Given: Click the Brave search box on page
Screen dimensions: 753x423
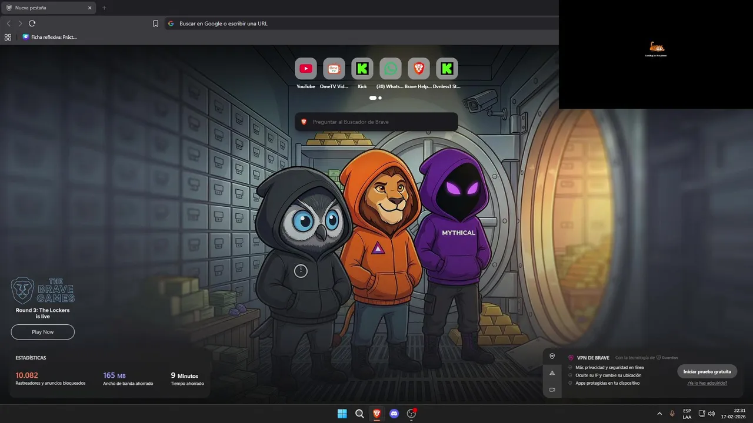Looking at the screenshot, I should point(376,122).
